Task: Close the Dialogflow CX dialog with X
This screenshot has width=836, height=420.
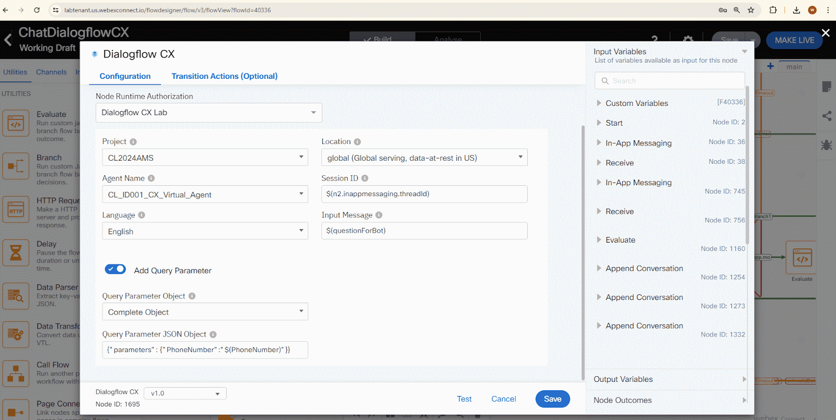Action: click(x=826, y=33)
